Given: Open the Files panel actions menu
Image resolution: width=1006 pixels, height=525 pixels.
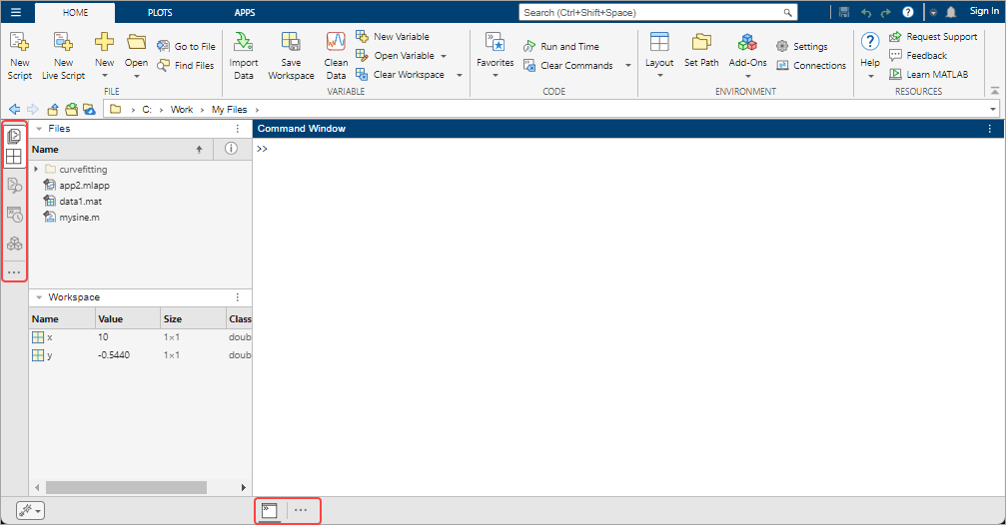Looking at the screenshot, I should click(x=238, y=129).
